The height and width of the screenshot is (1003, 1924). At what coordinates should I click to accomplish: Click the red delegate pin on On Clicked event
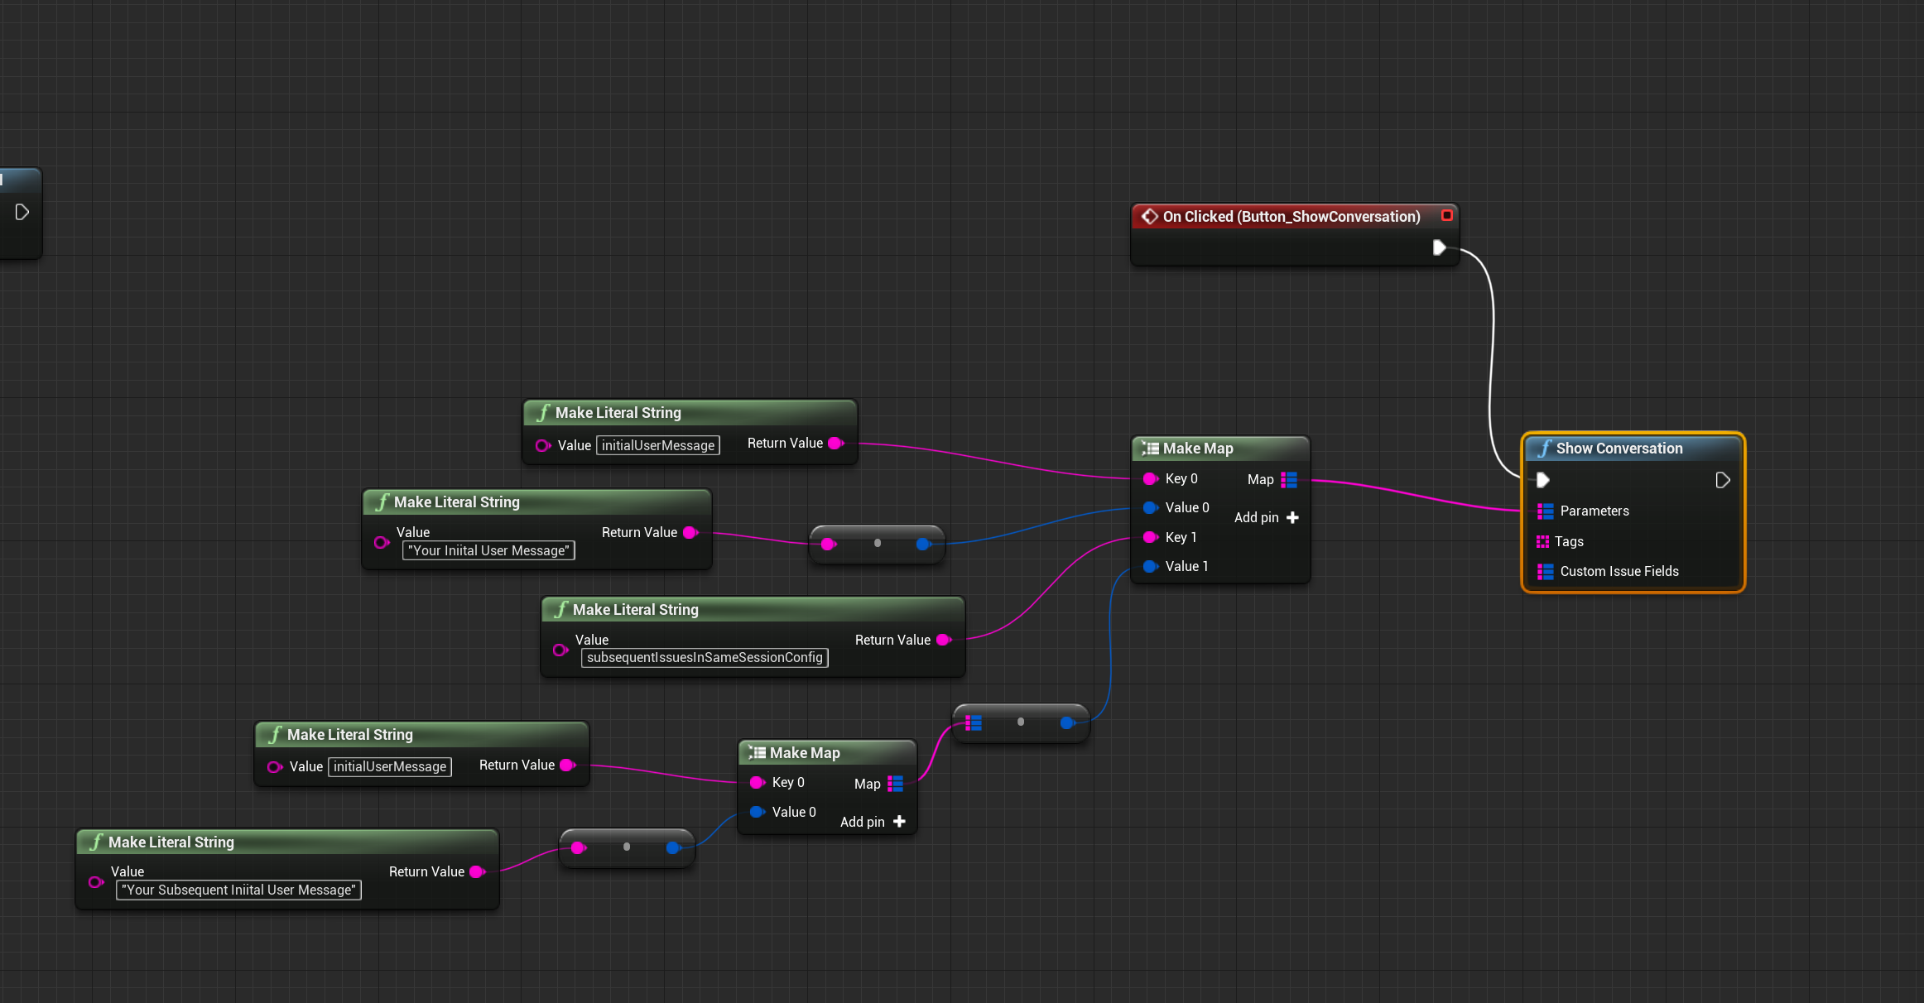(x=1447, y=216)
